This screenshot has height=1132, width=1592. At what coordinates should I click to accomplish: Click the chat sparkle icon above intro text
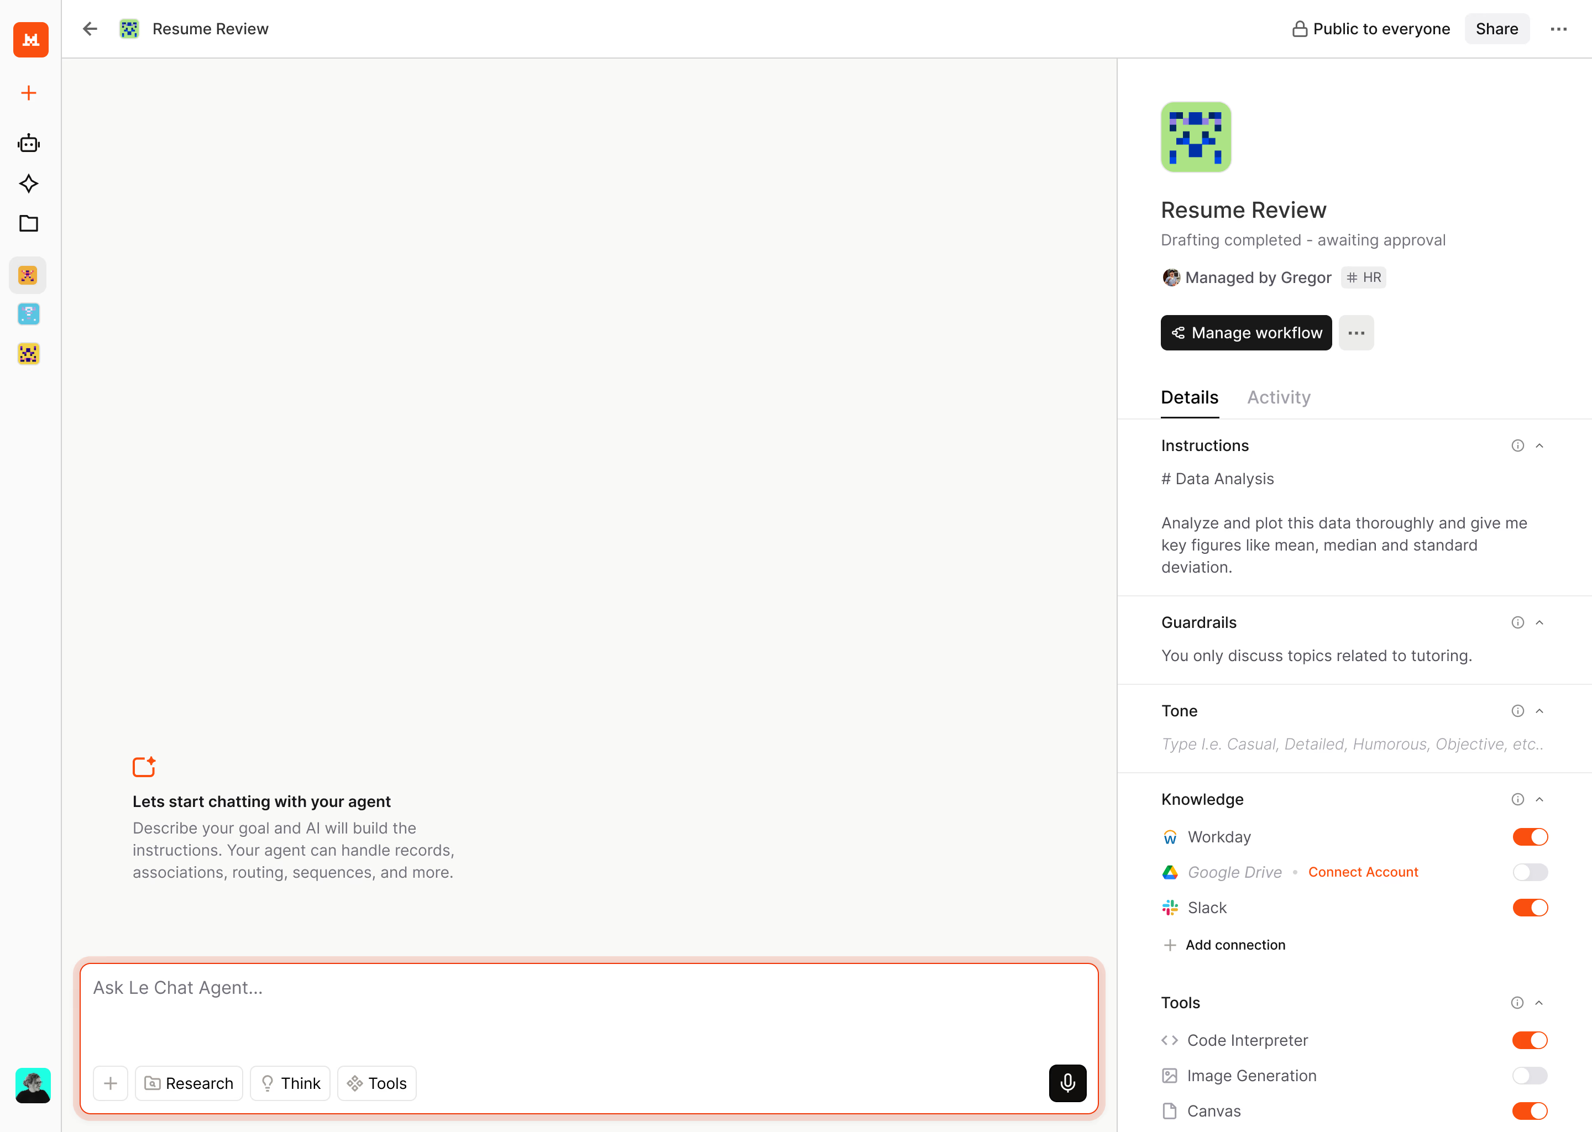pos(144,766)
